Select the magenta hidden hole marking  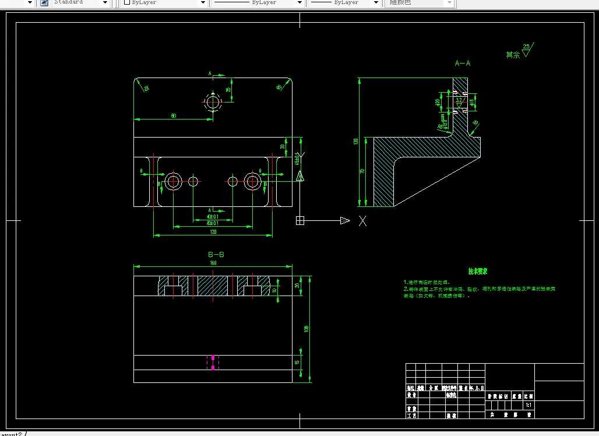click(213, 363)
